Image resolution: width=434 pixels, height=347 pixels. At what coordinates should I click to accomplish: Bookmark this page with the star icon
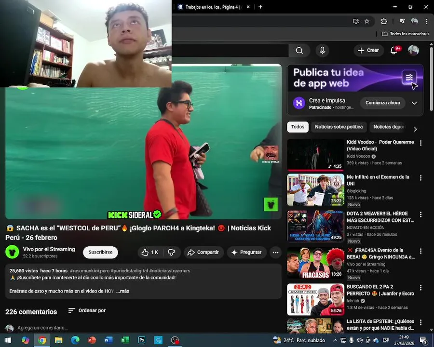click(367, 21)
